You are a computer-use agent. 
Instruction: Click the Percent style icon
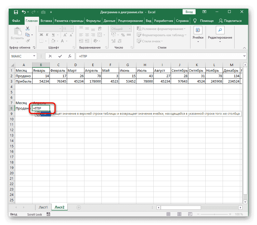click(x=123, y=35)
